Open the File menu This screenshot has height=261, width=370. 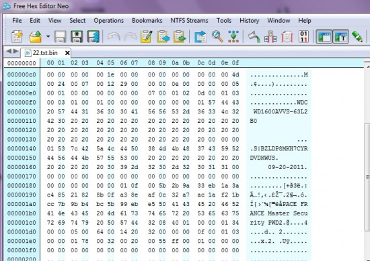pyautogui.click(x=17, y=21)
